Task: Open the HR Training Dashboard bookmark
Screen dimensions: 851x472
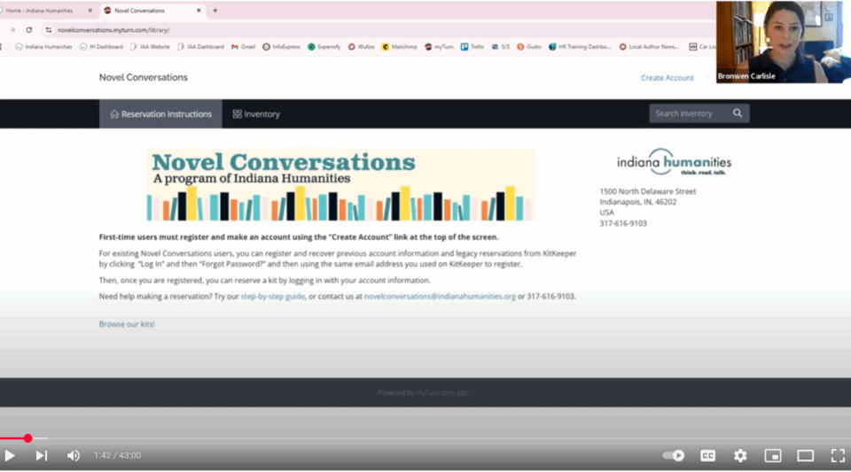Action: 580,47
